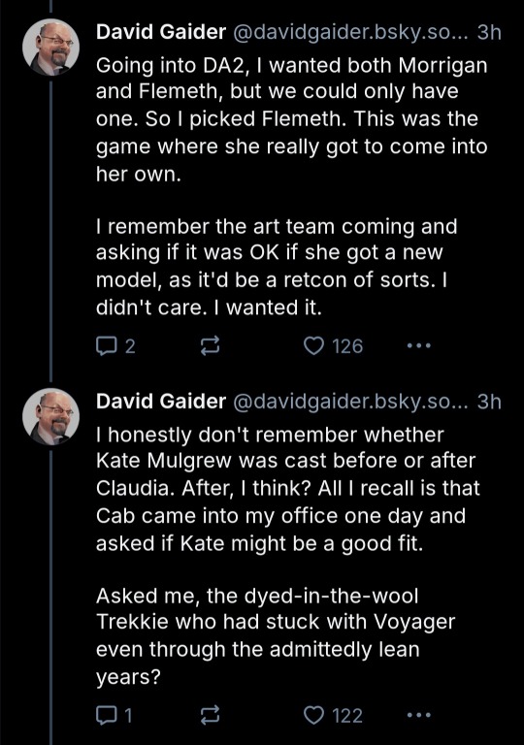Repost the Kate Mulgrew post
The image size is (524, 745).
(x=210, y=715)
